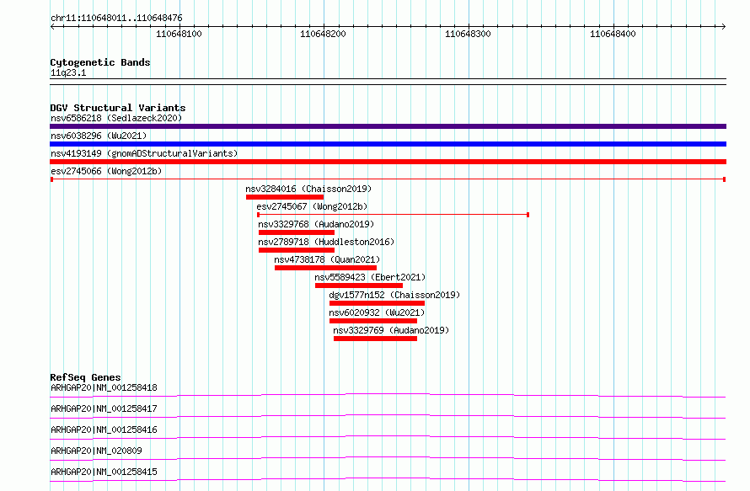Open variant nsv2789718 (Huddleston2016) label
Screen dimensions: 750x491
tap(326, 242)
